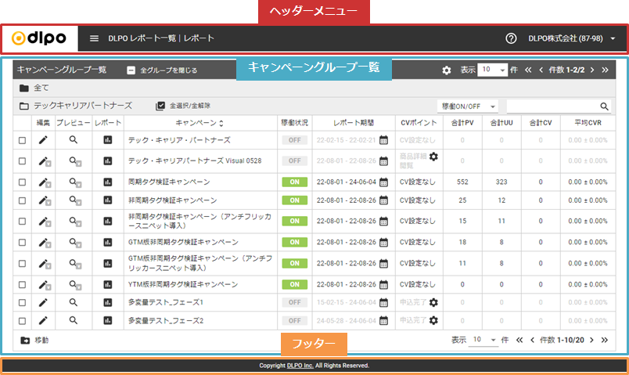Open the hamburger menu in header
The height and width of the screenshot is (375, 629).
tap(94, 38)
